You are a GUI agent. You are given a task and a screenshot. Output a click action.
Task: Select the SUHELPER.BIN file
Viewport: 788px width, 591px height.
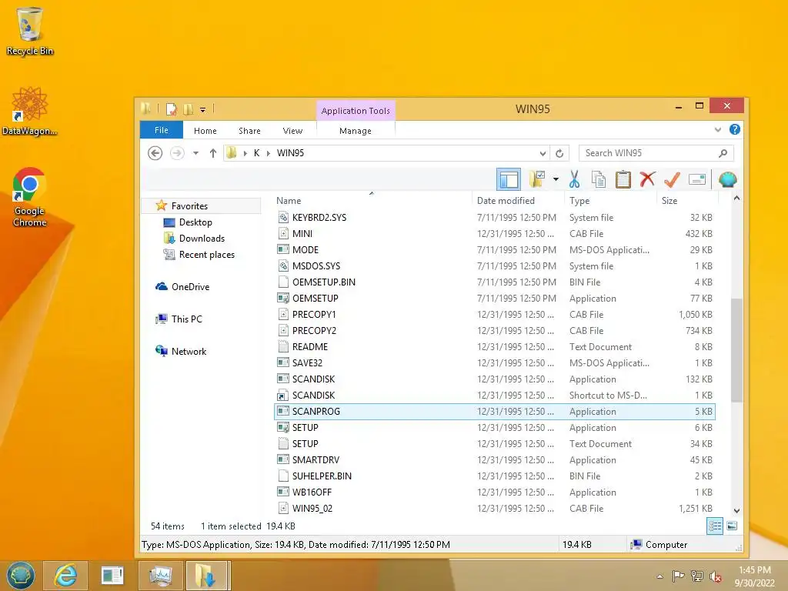[495, 476]
